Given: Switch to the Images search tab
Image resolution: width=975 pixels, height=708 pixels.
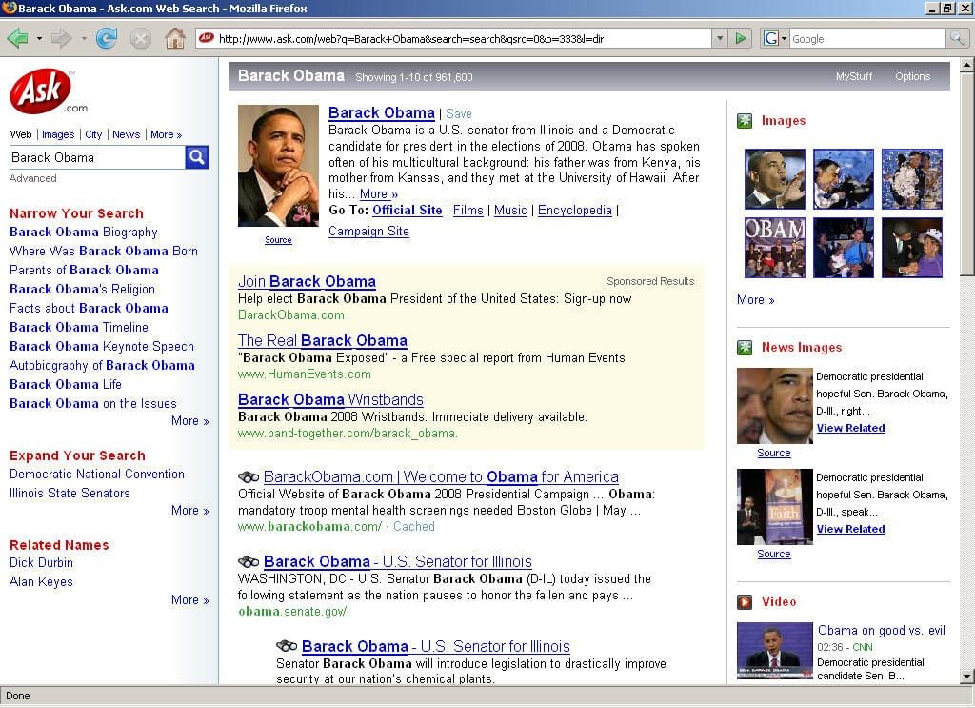Looking at the screenshot, I should (58, 134).
